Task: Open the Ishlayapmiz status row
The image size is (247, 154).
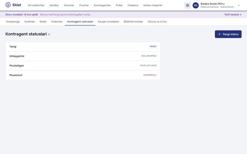Action: point(83,56)
